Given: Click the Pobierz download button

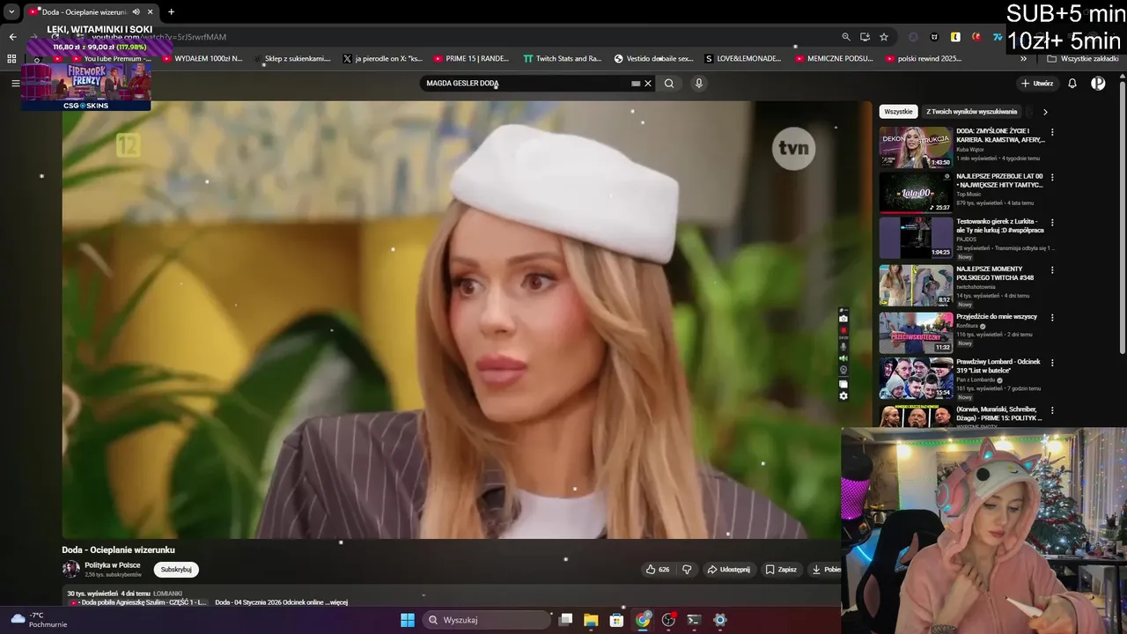Looking at the screenshot, I should 826,570.
